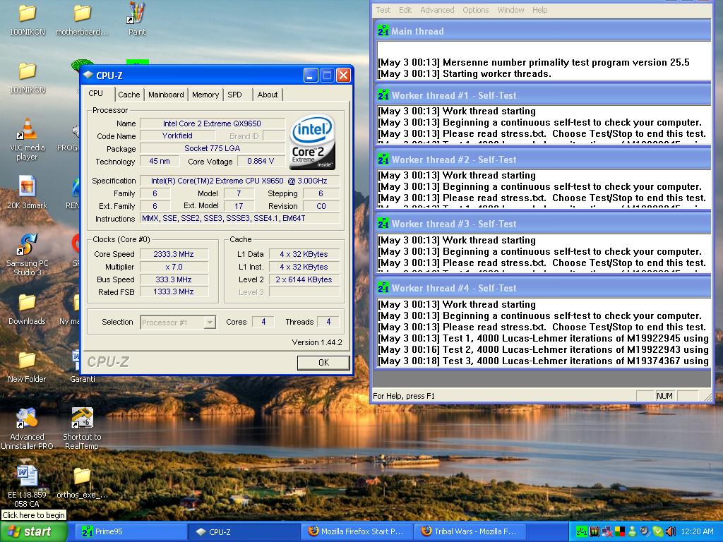
Task: Open the Window menu in Prime95
Action: 510,10
